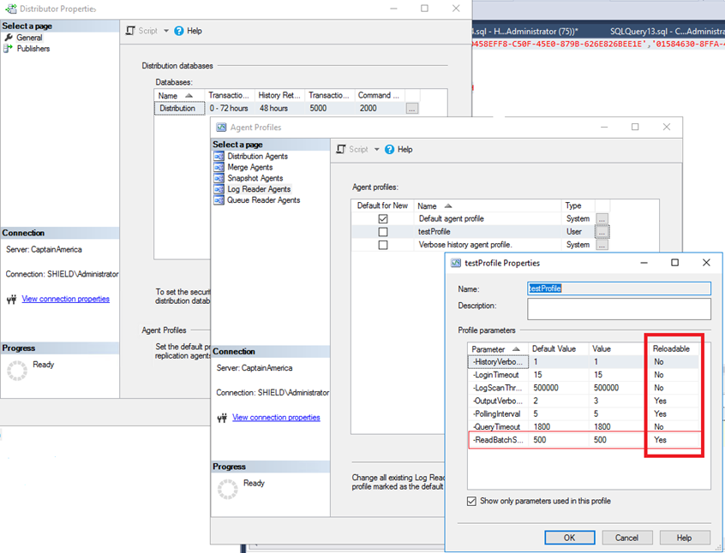Viewport: 725px width, 553px height.
Task: Check Default for New for Verbose history profile
Action: point(383,244)
